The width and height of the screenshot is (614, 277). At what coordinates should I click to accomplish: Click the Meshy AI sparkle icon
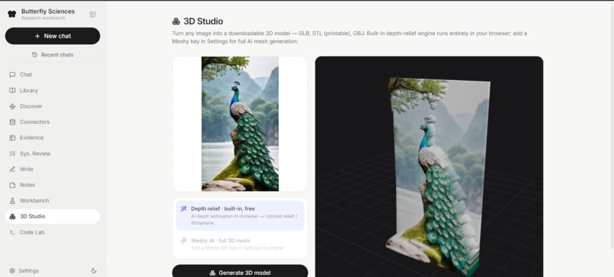coord(184,240)
